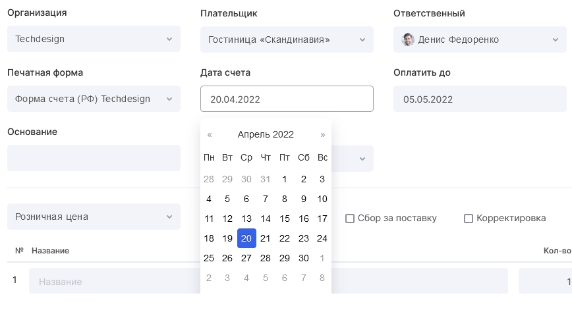Select April 21 in calendar

265,238
